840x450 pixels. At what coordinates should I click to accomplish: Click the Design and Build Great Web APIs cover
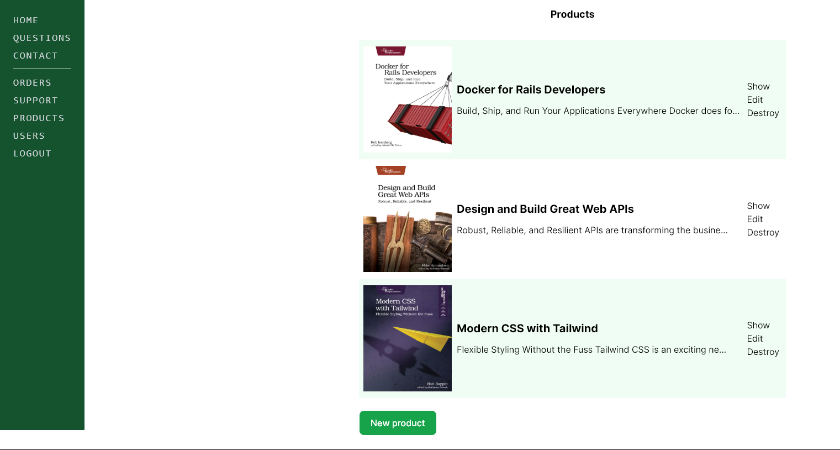407,219
